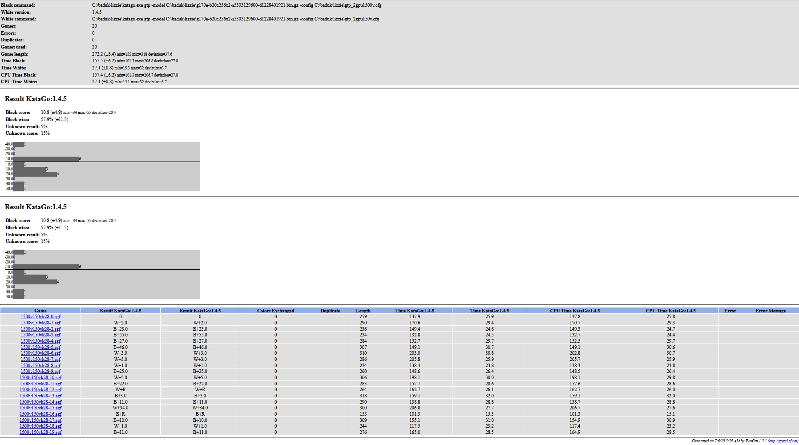Image resolution: width=799 pixels, height=445 pixels.
Task: Click the CPU Time cell "137.8"
Action: (575, 317)
